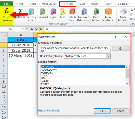Click the Name Box showing B2
This screenshot has width=135, height=119.
(x=11, y=29)
